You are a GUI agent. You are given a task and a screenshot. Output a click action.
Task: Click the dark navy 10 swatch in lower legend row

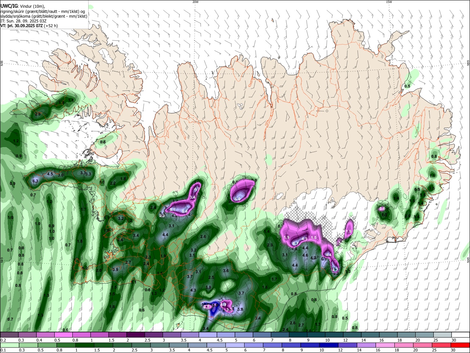[328, 345]
